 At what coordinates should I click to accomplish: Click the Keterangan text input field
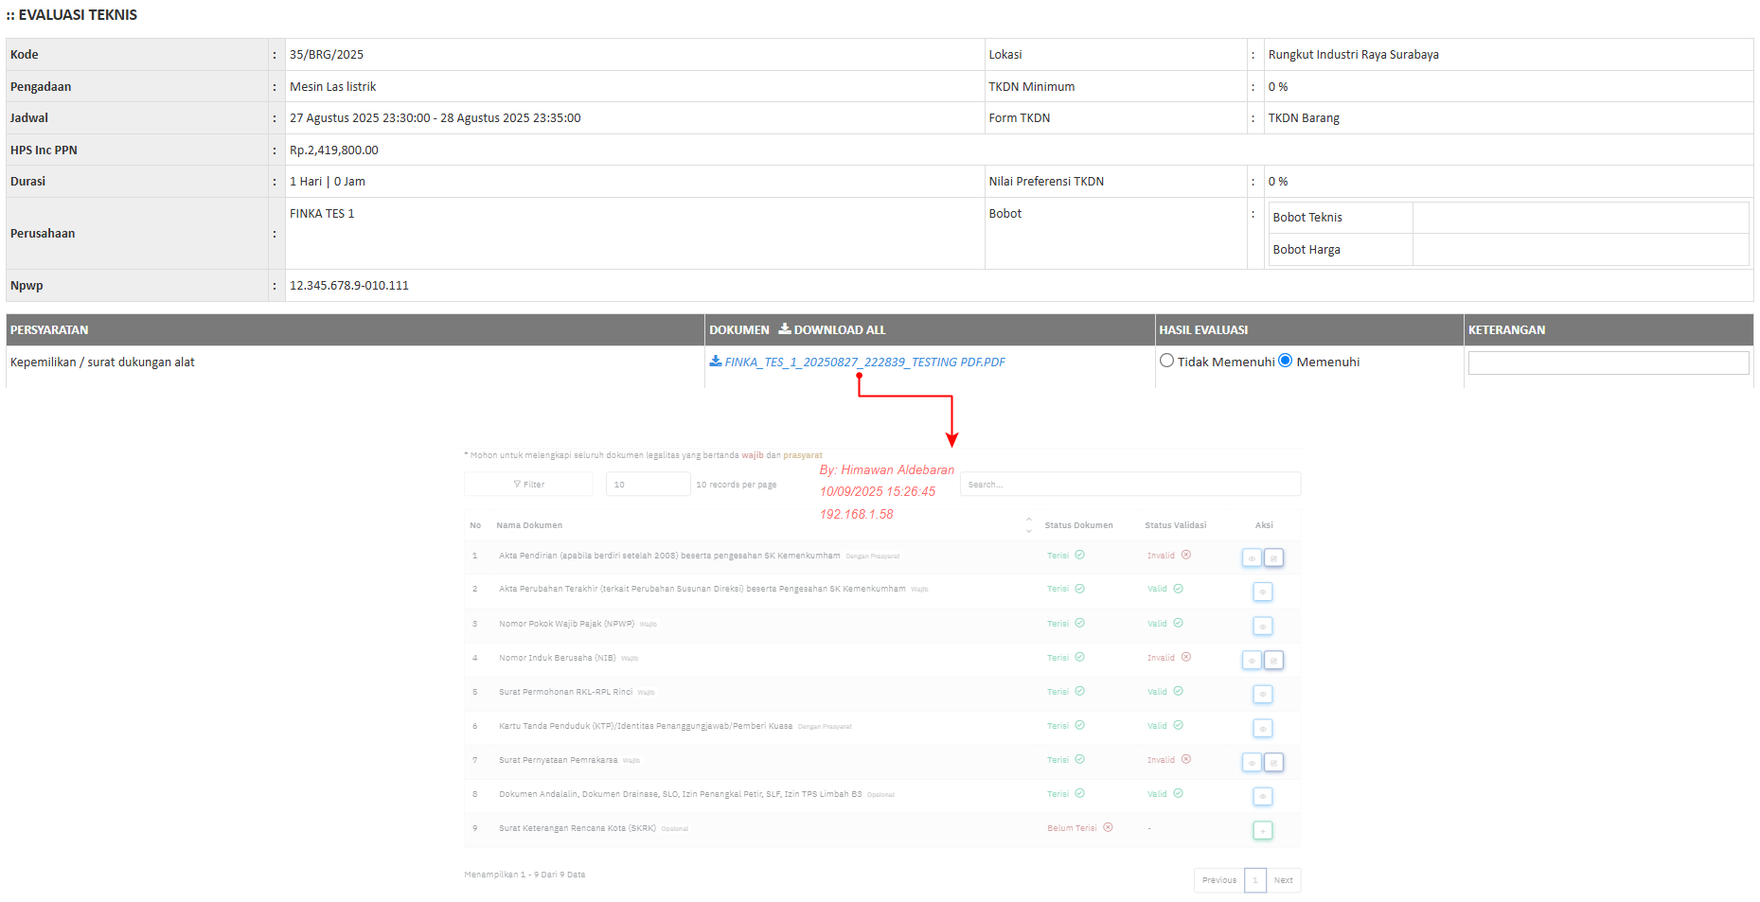click(x=1608, y=363)
